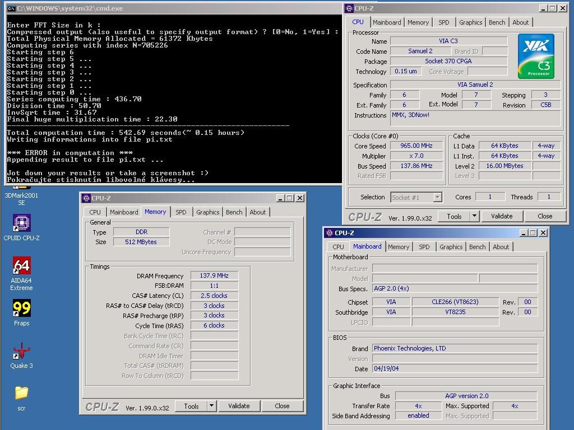The width and height of the screenshot is (574, 430).
Task: Click Tools button in Memory window
Action: click(191, 406)
